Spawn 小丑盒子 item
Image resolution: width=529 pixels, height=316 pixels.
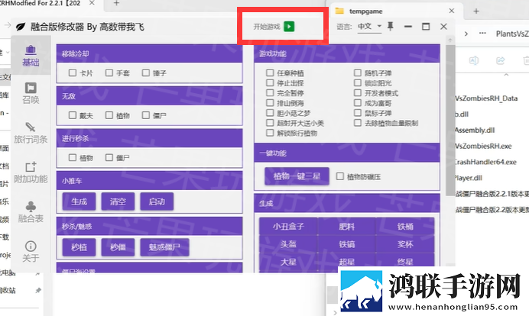tap(288, 227)
